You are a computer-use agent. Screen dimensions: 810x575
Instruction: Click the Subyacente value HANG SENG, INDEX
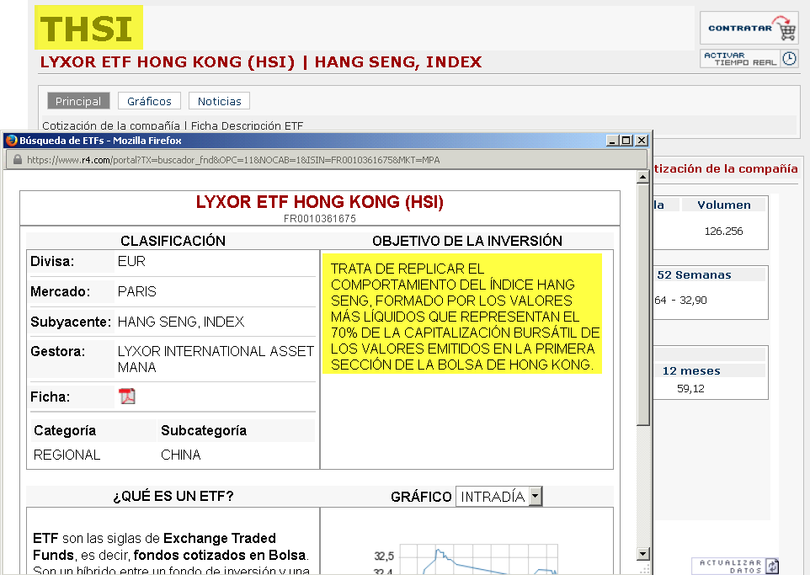coord(181,322)
